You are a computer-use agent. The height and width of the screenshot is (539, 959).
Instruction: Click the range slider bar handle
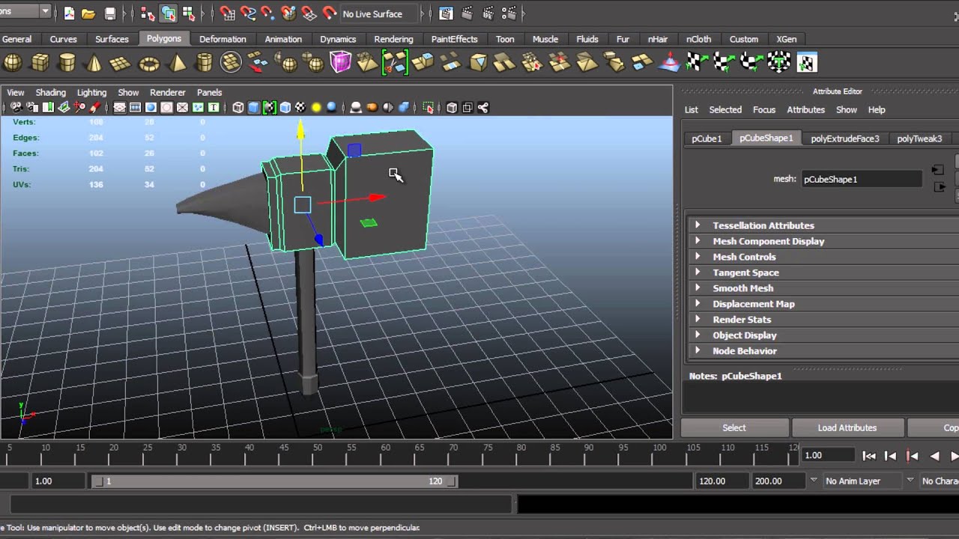click(274, 481)
